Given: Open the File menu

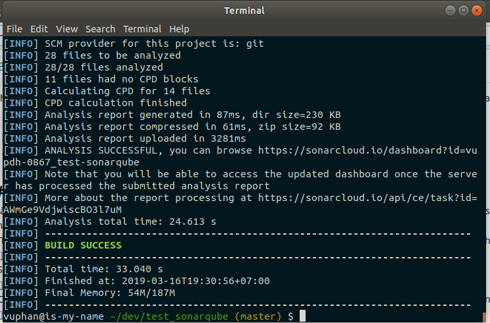Looking at the screenshot, I should tap(14, 29).
